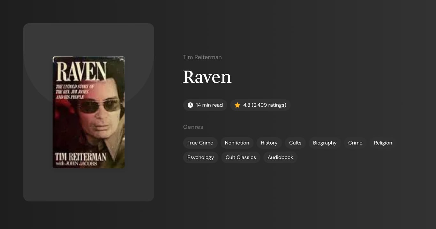Select the Audiobook genre tag
Viewport: 436px width, 229px height.
tap(280, 157)
